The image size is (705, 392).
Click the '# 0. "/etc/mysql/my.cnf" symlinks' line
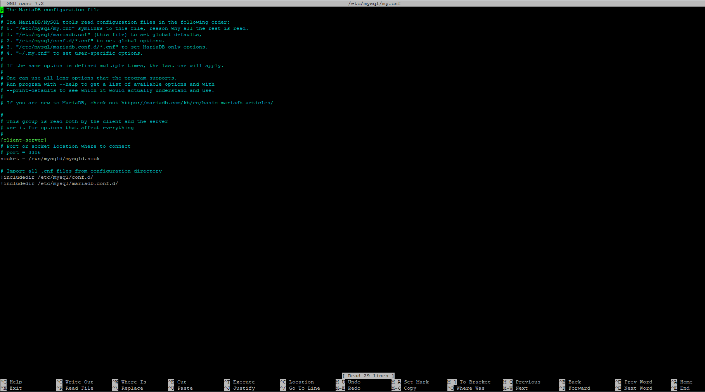pos(125,28)
